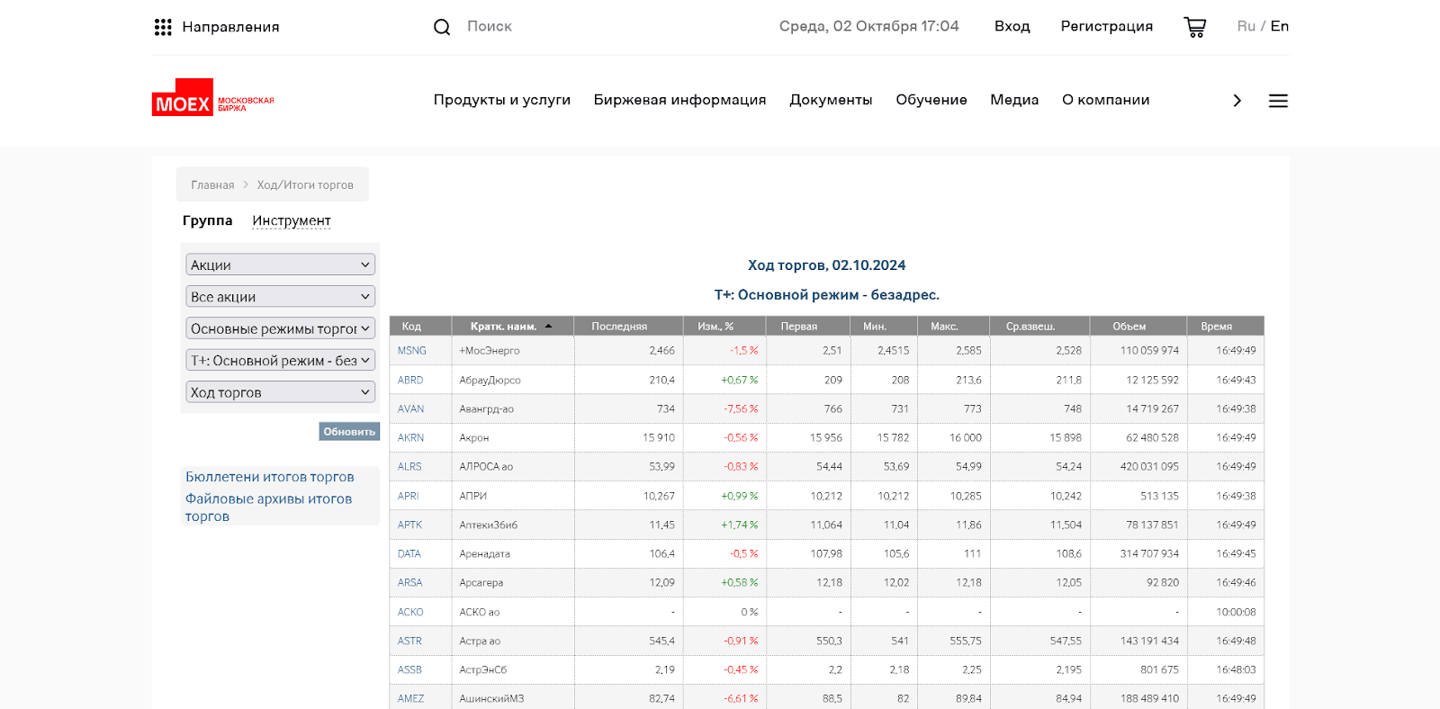Open the Вход login link
This screenshot has height=709, width=1440.
pyautogui.click(x=1012, y=26)
